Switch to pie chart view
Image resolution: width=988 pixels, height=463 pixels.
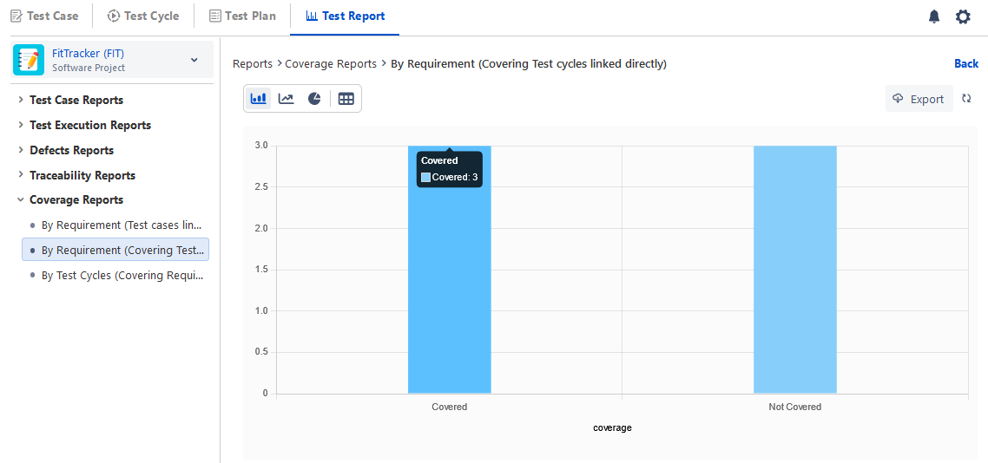point(314,99)
